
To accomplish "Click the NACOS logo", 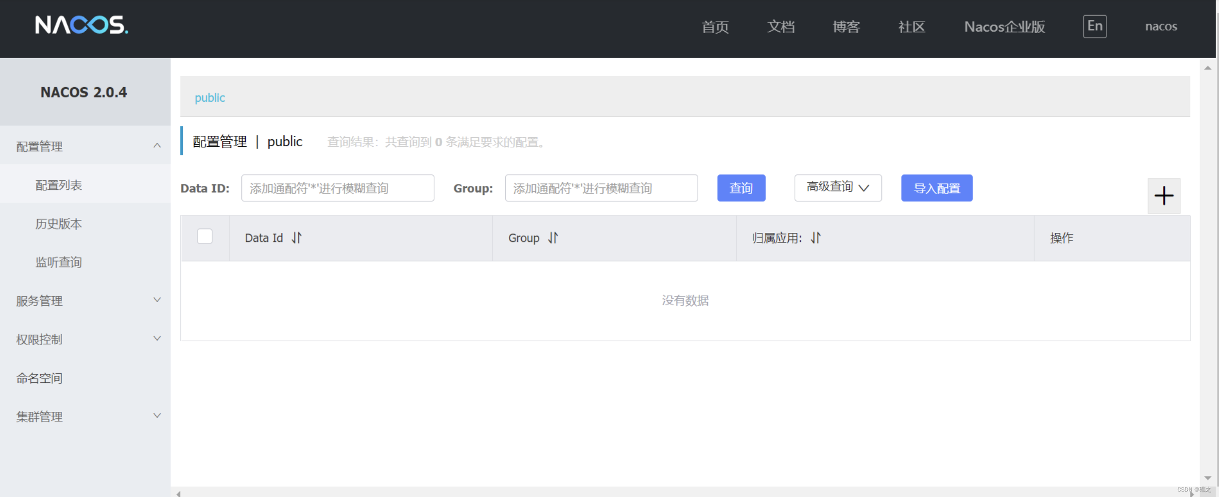I will [82, 25].
